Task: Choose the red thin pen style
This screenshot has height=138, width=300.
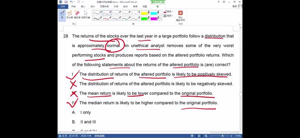Action: (107, 13)
